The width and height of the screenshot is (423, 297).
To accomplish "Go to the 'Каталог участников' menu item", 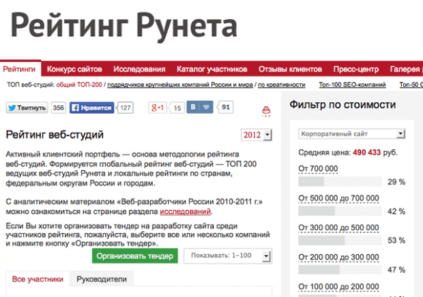I will pos(211,69).
